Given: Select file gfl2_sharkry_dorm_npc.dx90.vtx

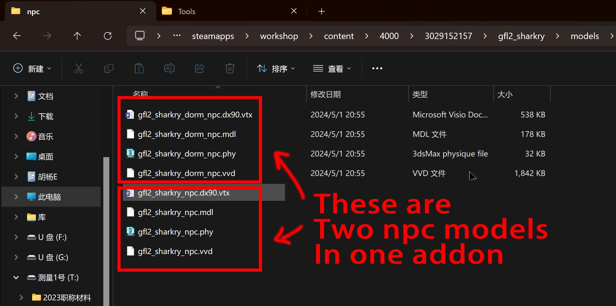Looking at the screenshot, I should tap(195, 115).
